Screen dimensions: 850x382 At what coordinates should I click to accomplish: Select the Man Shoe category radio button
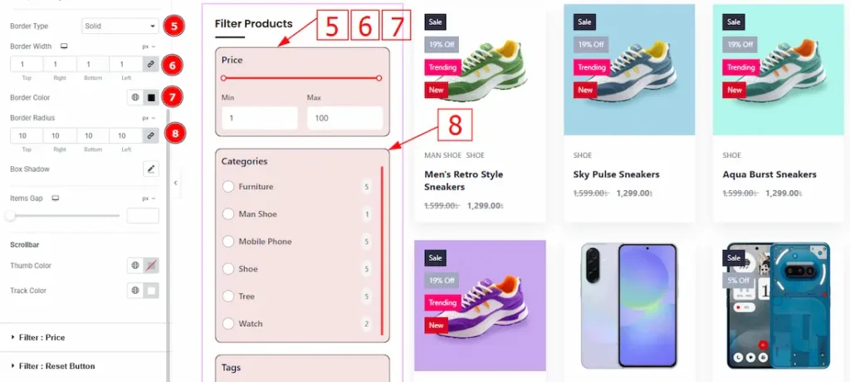[228, 214]
